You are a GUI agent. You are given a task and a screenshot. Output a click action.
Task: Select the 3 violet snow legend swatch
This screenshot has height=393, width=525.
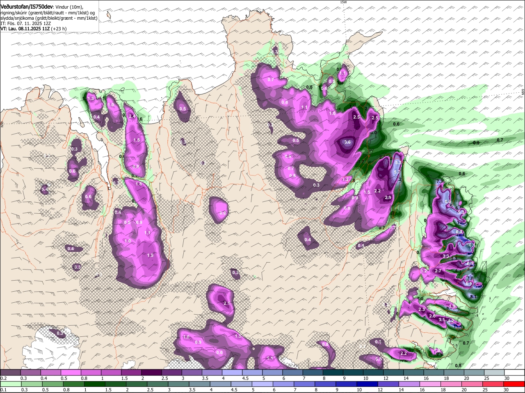[x=192, y=372]
